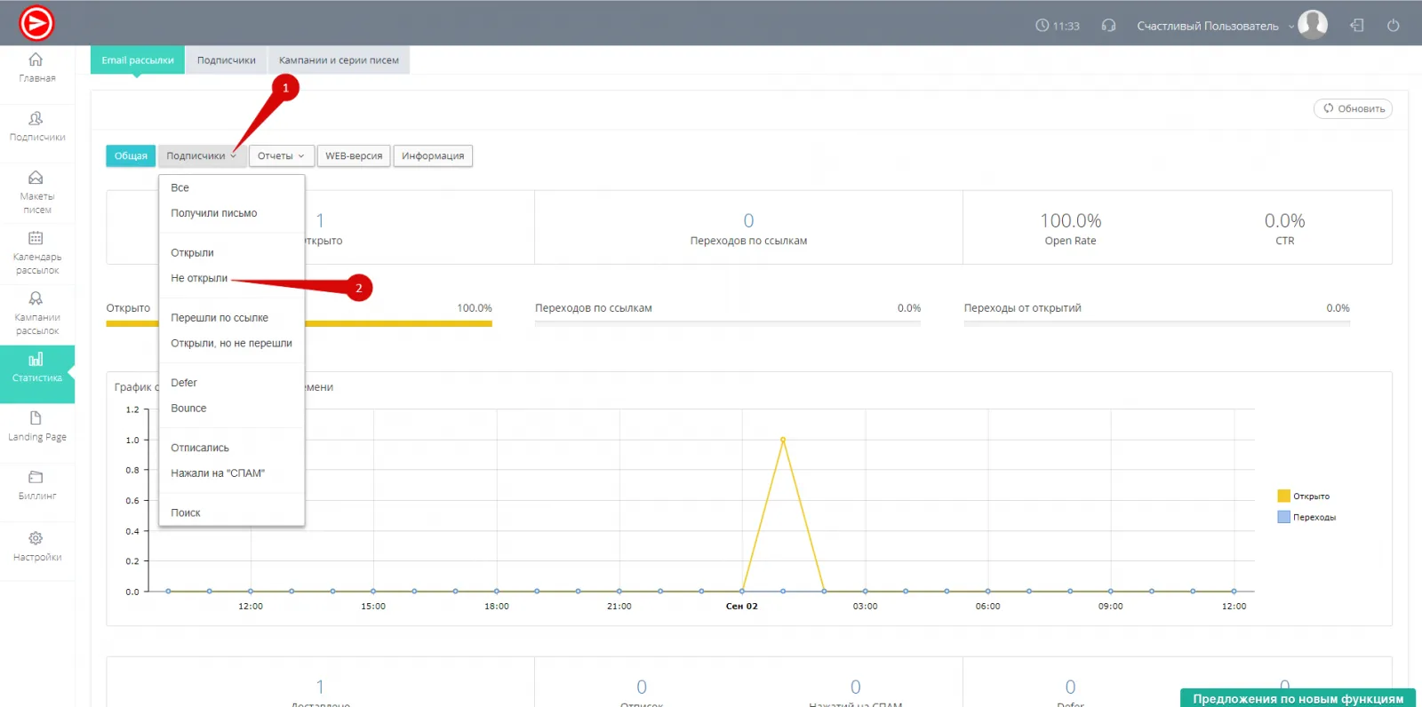Open Главная home icon in sidebar
The width and height of the screenshot is (1422, 707).
[36, 60]
